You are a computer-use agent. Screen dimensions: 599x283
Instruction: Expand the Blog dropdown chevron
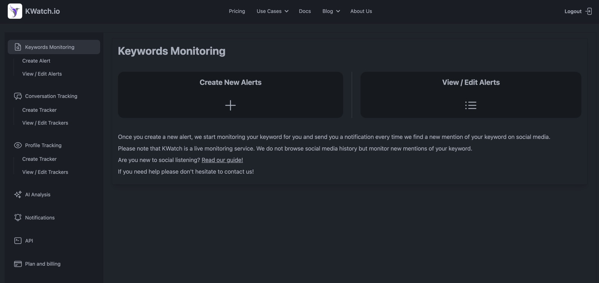pyautogui.click(x=338, y=11)
